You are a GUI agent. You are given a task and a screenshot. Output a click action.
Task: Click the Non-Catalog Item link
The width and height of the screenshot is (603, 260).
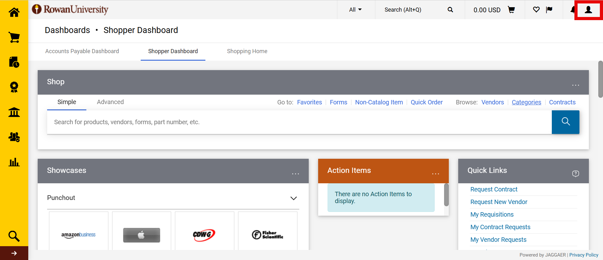(x=379, y=102)
